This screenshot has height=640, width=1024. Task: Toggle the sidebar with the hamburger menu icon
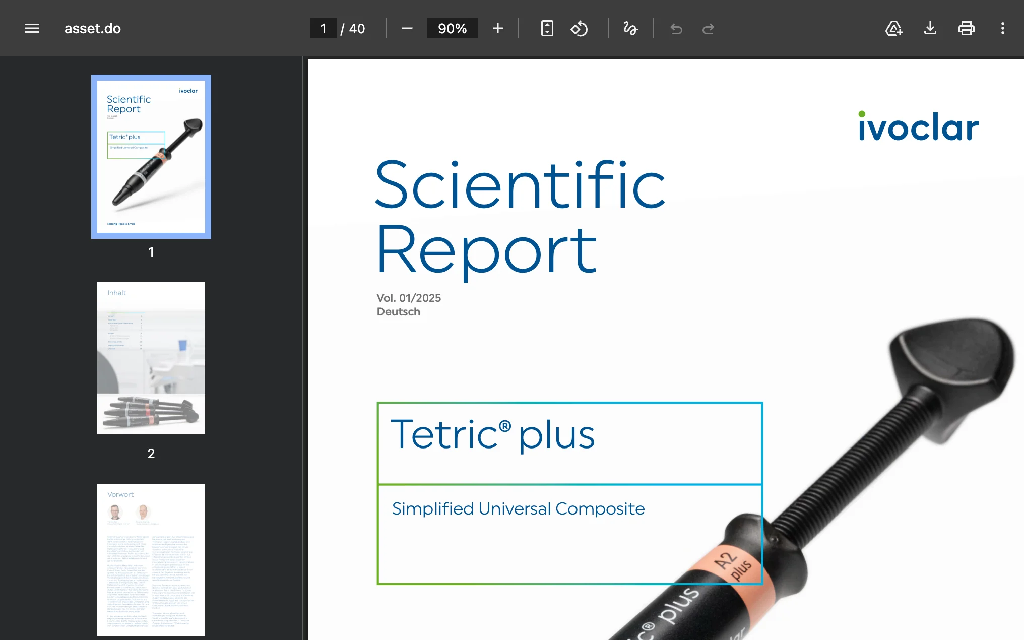pyautogui.click(x=32, y=28)
